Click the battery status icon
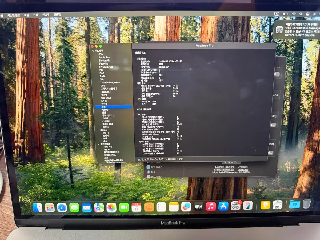This screenshot has width=320, height=240. coord(285,14)
